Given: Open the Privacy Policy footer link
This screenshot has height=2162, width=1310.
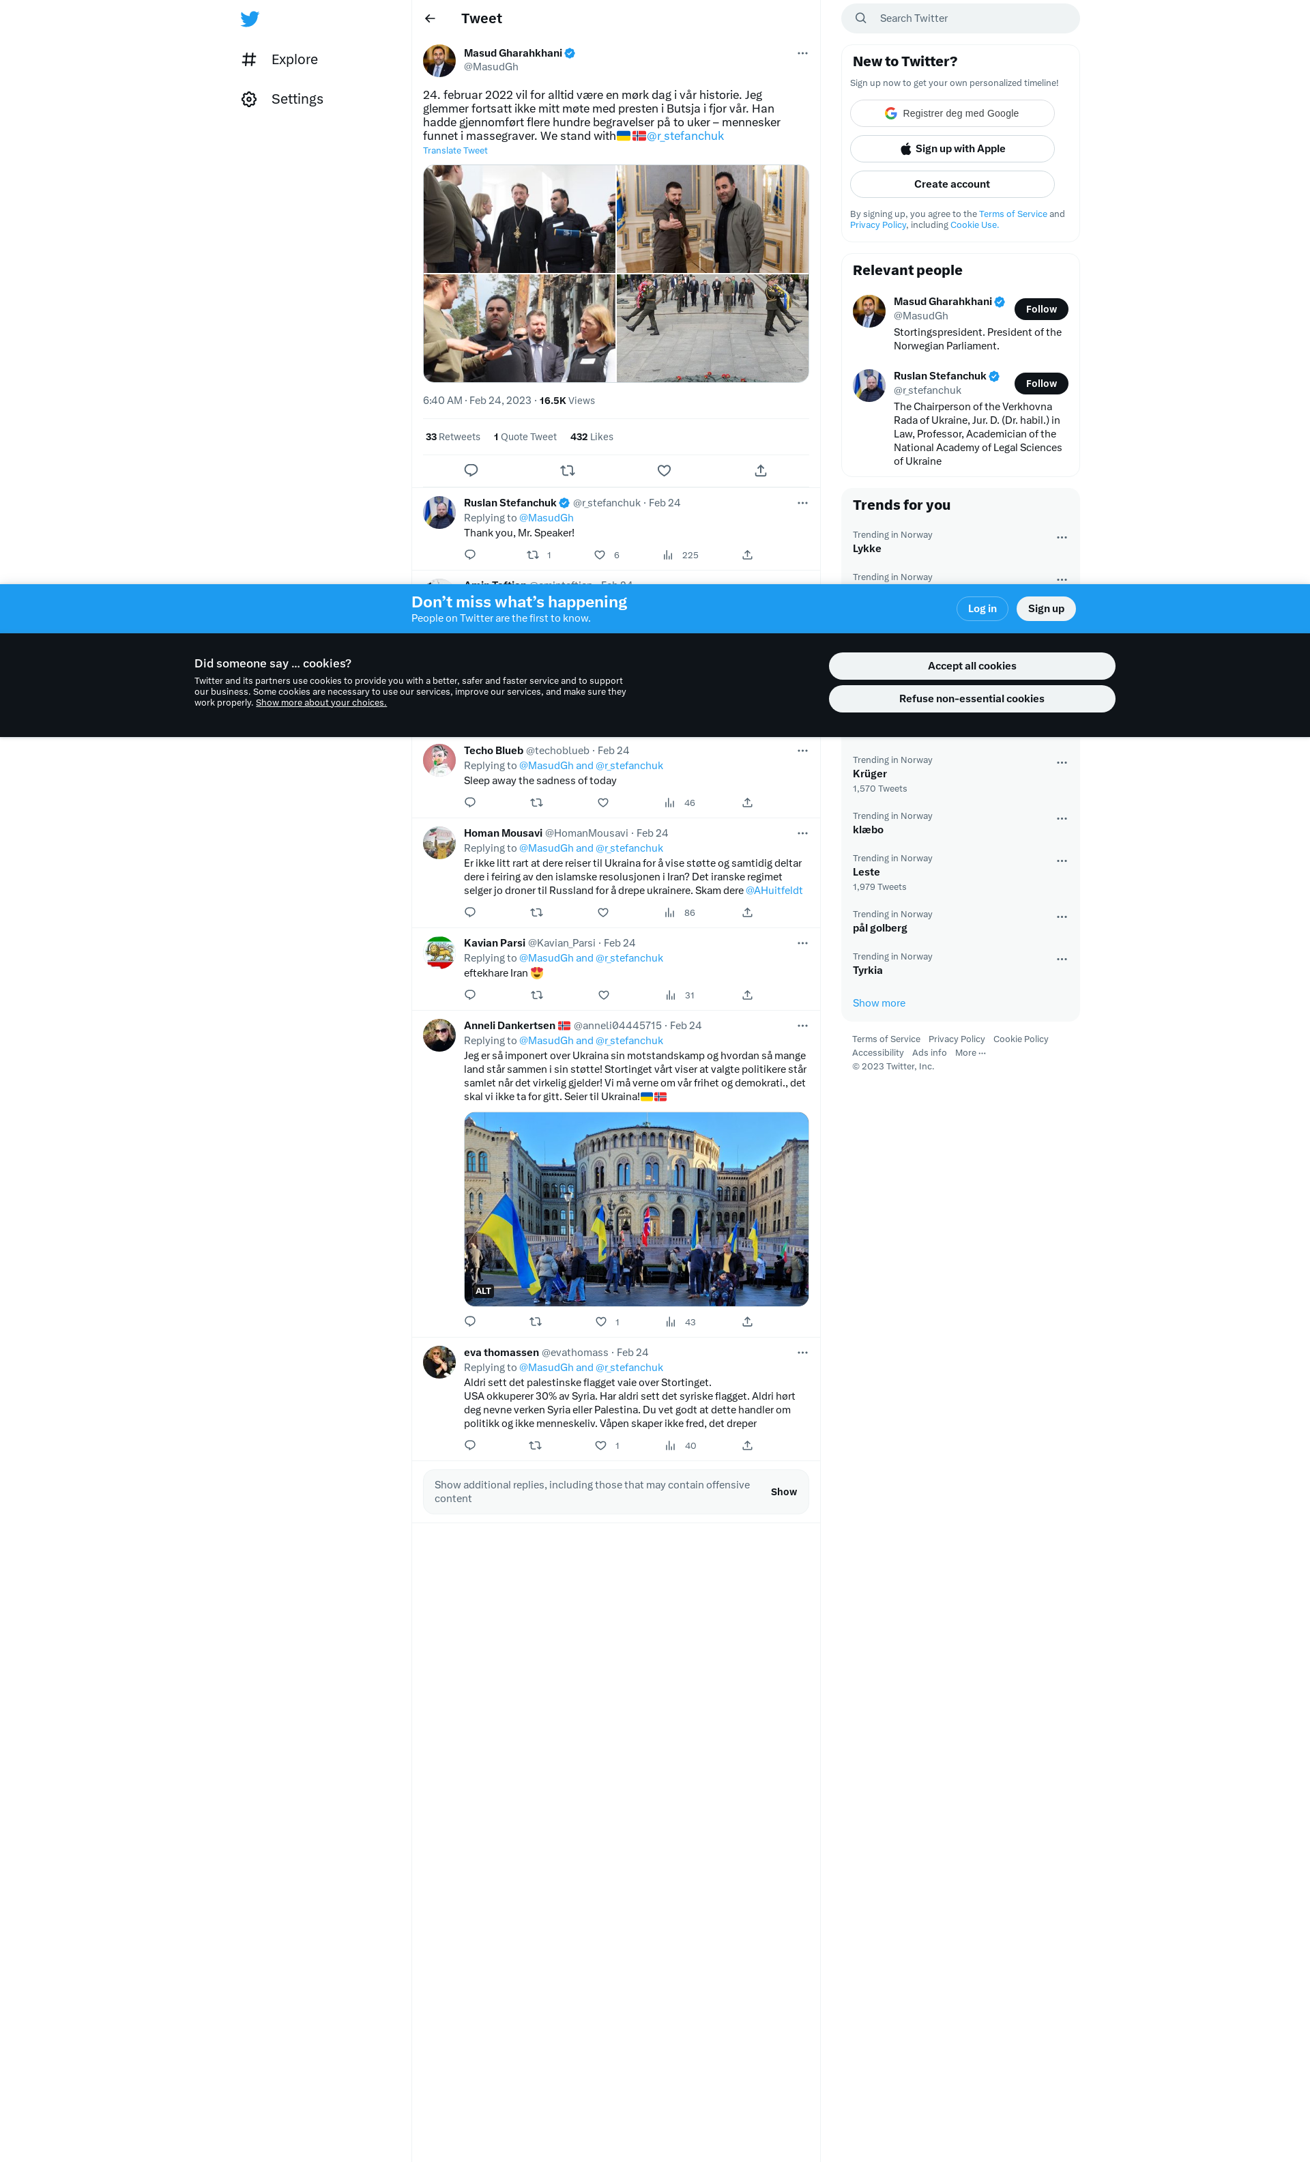Looking at the screenshot, I should (957, 1039).
